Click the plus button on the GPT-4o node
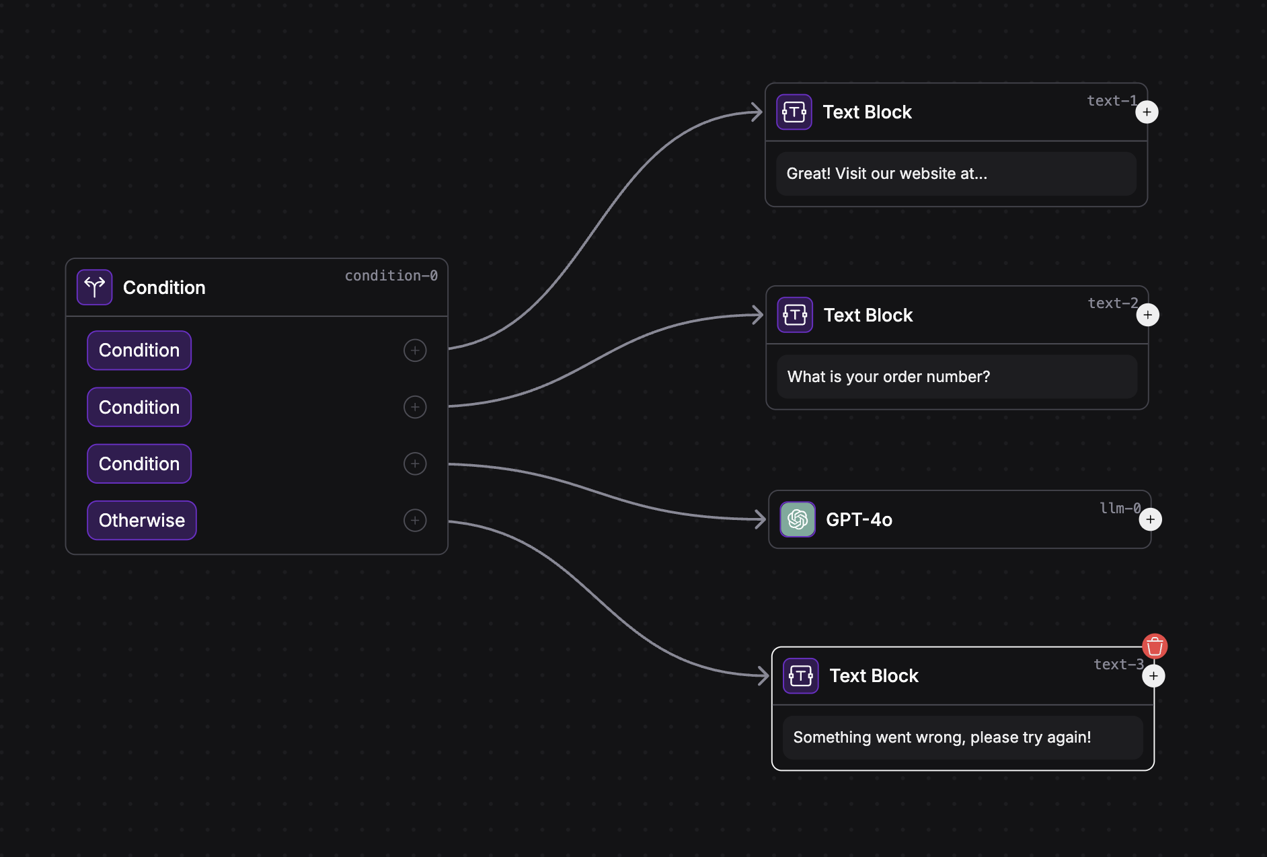Viewport: 1267px width, 857px height. (1151, 519)
